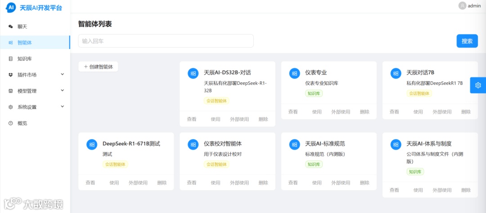
Task: Click the 会话智能体 tag on 天辰对话7B card
Action: coord(419,93)
